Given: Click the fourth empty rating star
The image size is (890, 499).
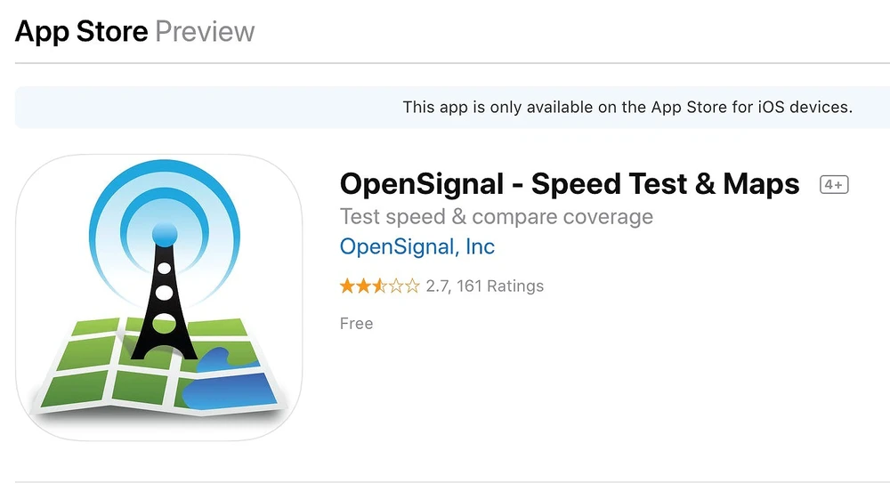Looking at the screenshot, I should (x=394, y=286).
